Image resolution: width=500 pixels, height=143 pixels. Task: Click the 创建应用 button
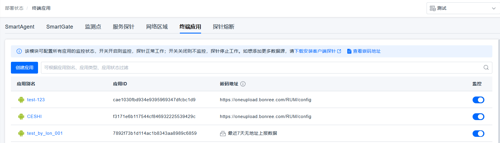coord(24,68)
